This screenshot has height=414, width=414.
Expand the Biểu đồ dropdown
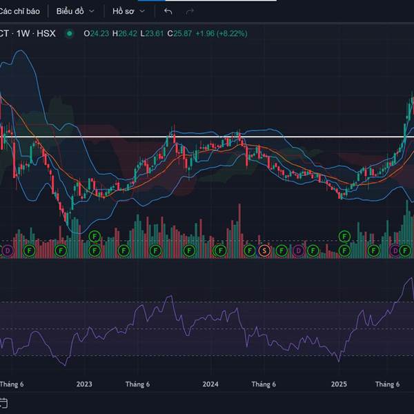click(x=75, y=11)
